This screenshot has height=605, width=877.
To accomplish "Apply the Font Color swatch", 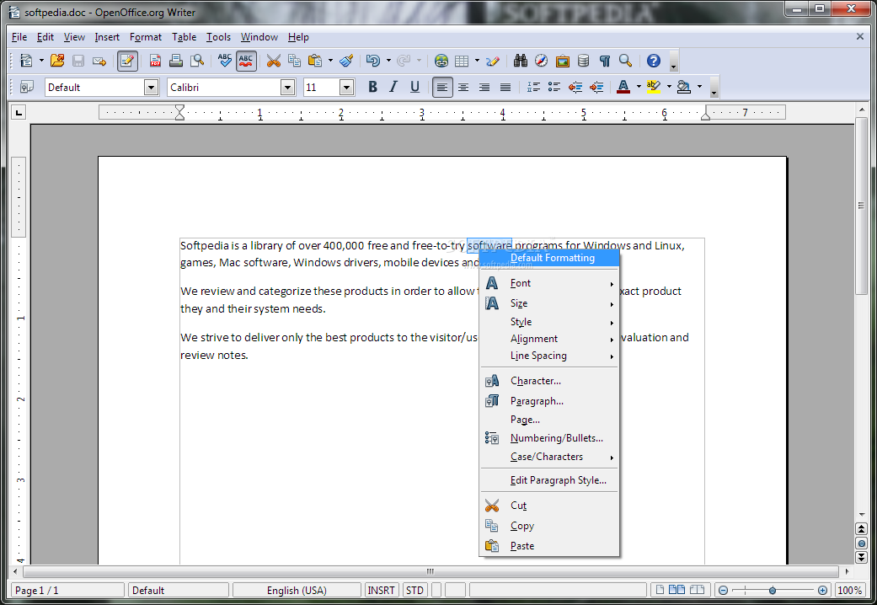I will click(x=623, y=87).
